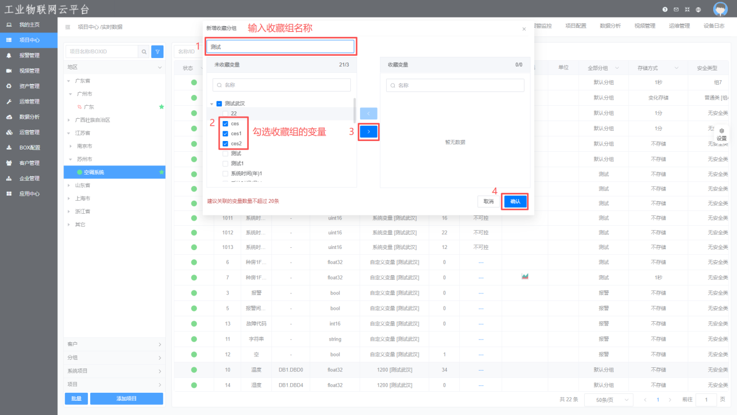Image resolution: width=737 pixels, height=415 pixels.
Task: Open the 设置 gear panel
Action: (x=721, y=134)
